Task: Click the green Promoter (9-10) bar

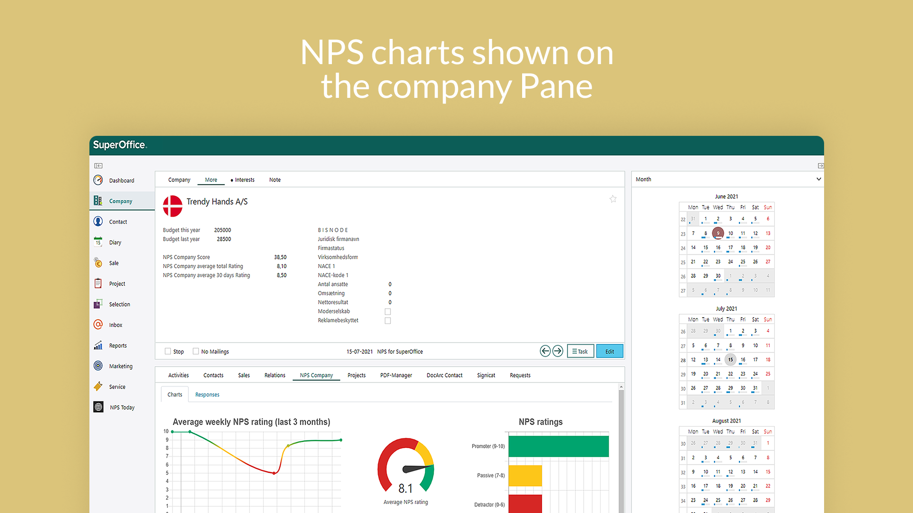Action: pos(559,446)
